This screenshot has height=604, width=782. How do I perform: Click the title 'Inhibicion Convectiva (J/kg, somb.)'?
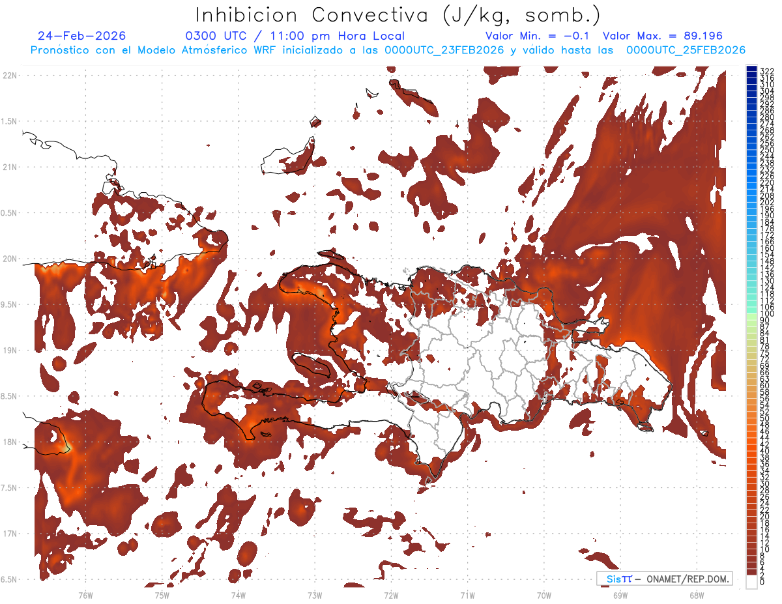pyautogui.click(x=398, y=14)
